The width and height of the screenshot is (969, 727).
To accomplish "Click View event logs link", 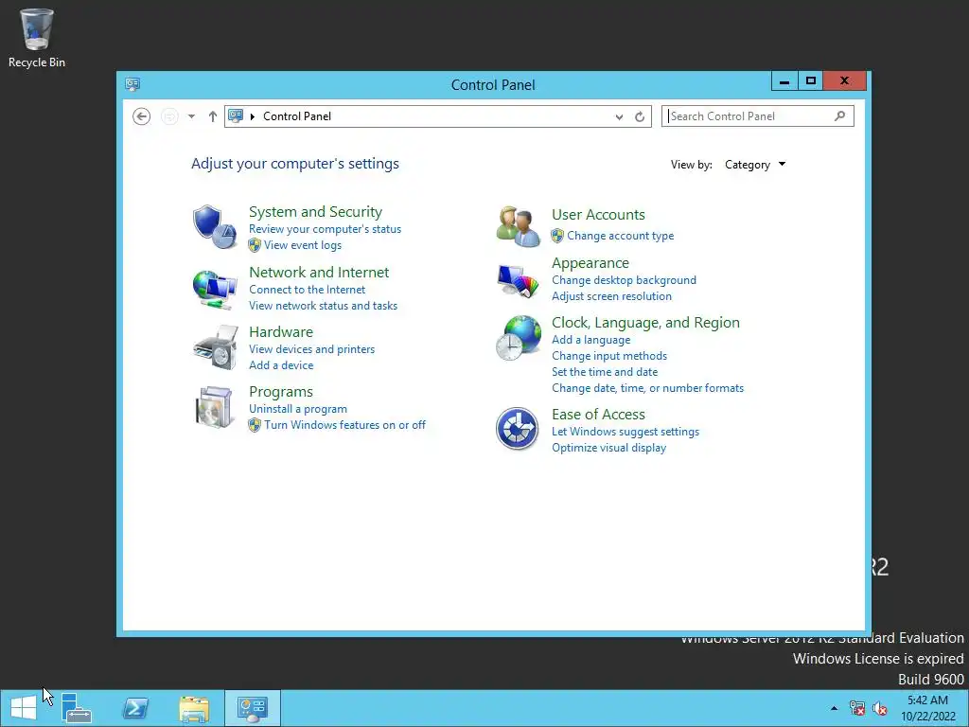I will pos(303,245).
